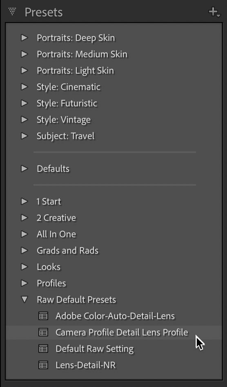Image resolution: width=227 pixels, height=387 pixels.
Task: Click the Presets panel title
Action: click(44, 12)
